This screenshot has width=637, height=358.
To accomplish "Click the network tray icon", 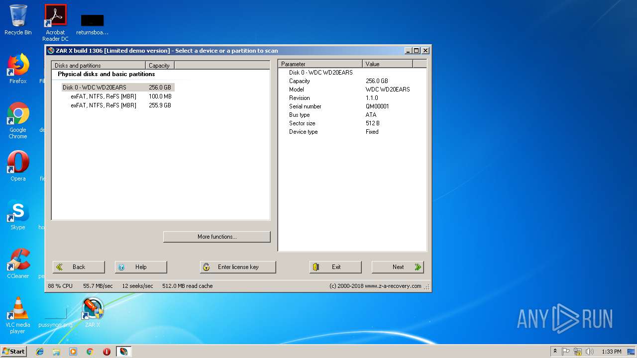I will tap(578, 352).
